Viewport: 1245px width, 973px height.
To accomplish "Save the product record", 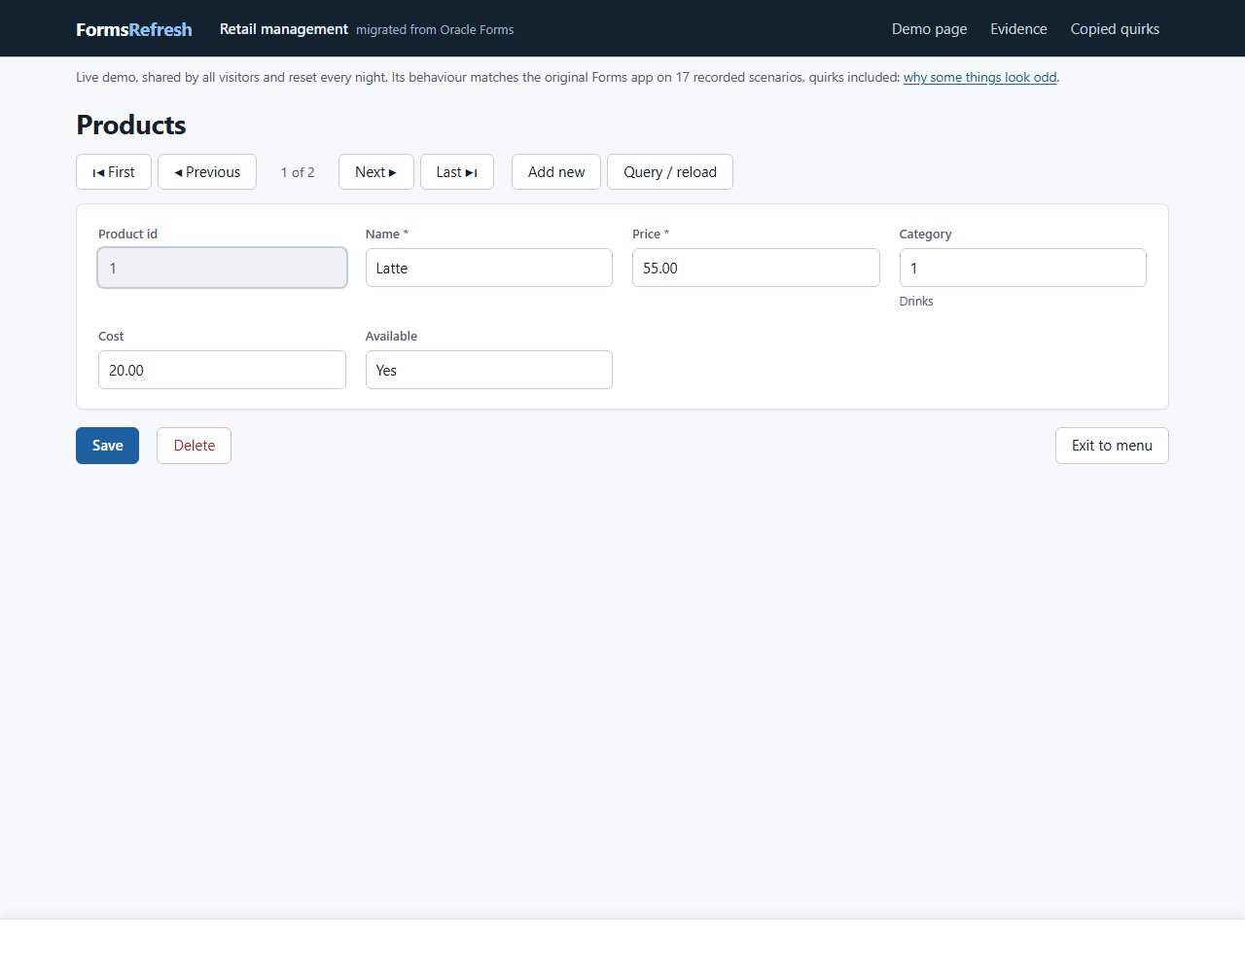I will (x=108, y=446).
